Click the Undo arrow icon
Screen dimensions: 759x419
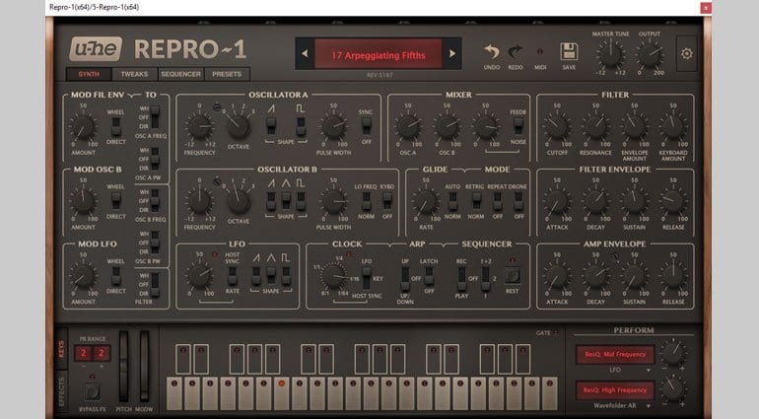click(x=491, y=51)
